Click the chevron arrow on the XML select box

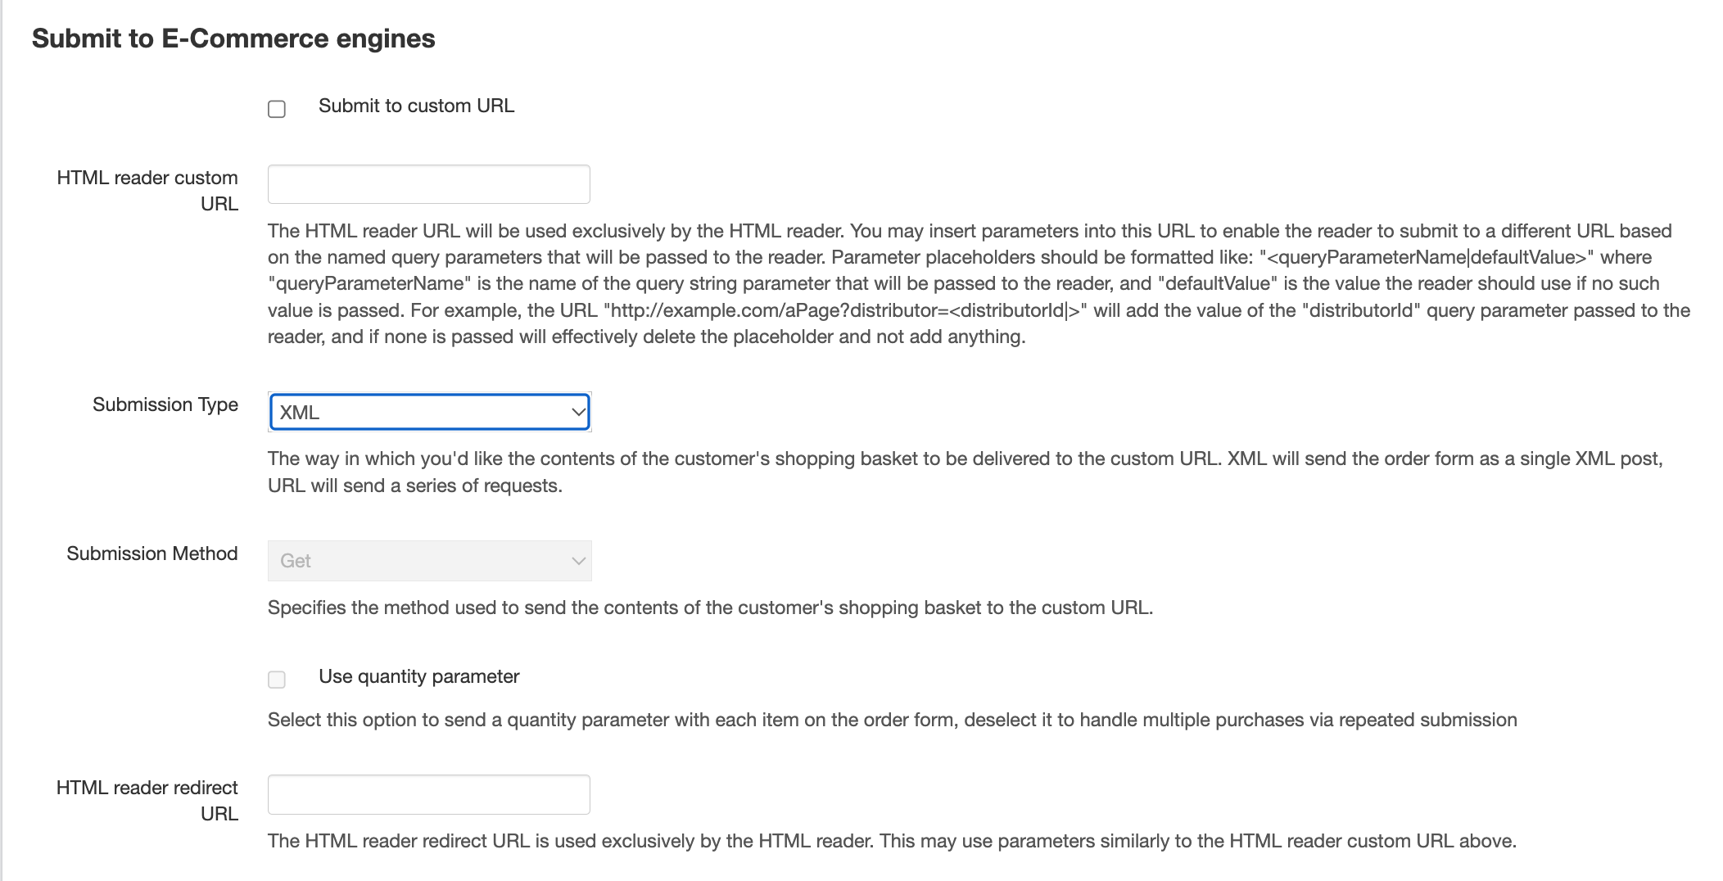pos(578,412)
